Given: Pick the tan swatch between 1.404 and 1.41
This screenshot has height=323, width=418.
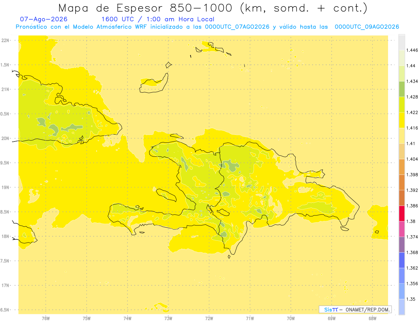Looking at the screenshot, I should click(402, 151).
